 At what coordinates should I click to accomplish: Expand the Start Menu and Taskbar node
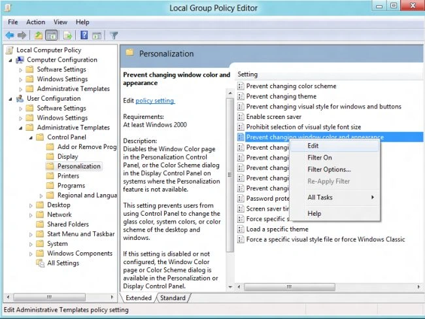(x=31, y=235)
